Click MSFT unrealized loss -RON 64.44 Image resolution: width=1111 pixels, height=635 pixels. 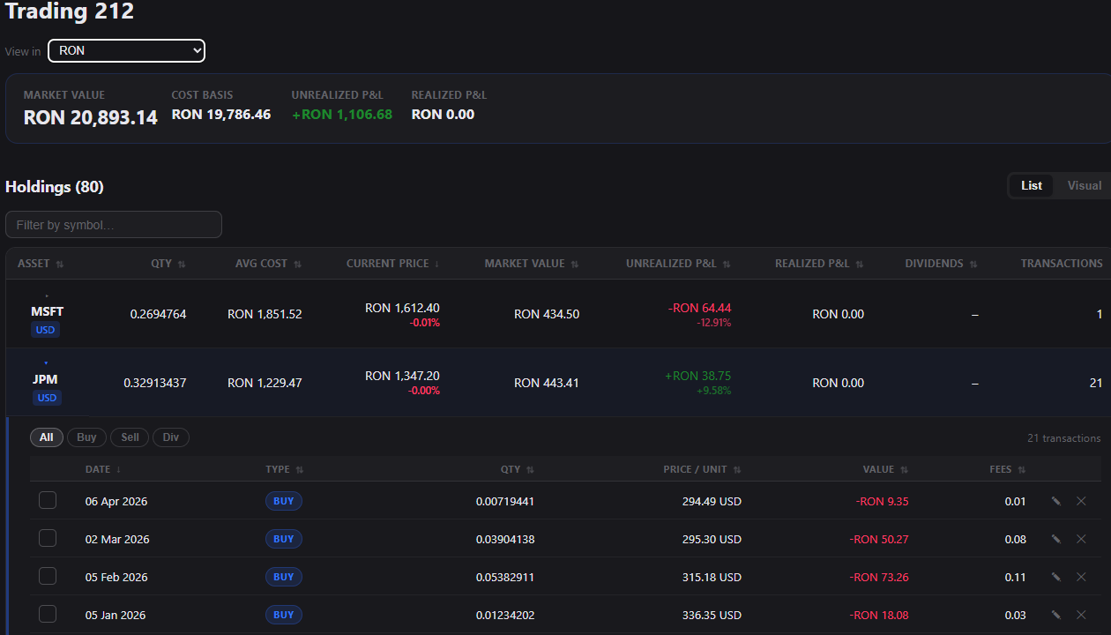699,308
